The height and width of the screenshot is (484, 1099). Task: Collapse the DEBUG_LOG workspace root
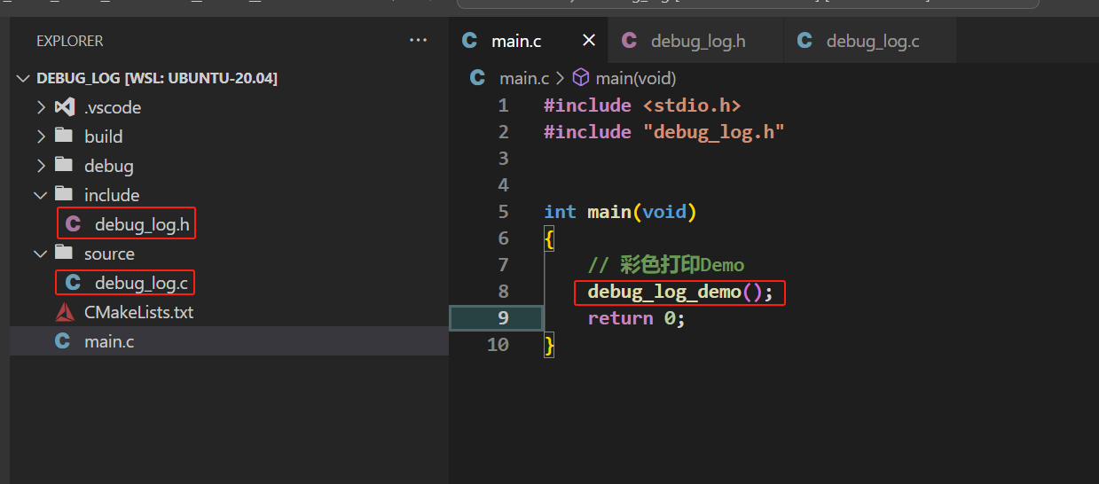(23, 79)
